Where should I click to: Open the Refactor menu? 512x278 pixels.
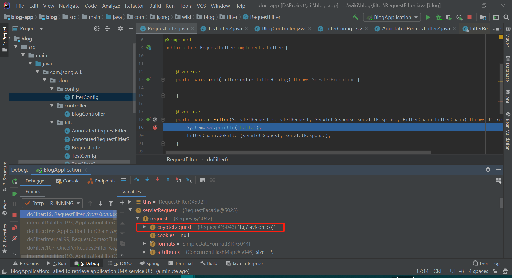(x=134, y=6)
